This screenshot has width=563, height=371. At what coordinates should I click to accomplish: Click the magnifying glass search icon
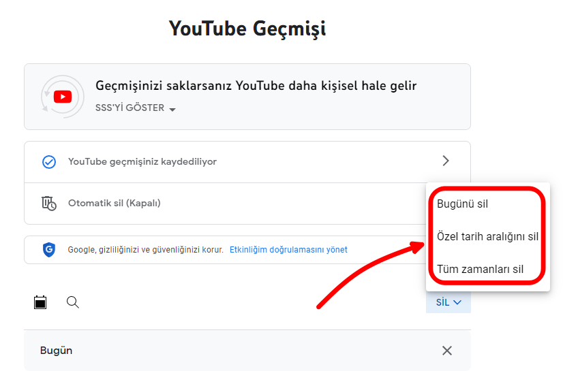(x=73, y=302)
